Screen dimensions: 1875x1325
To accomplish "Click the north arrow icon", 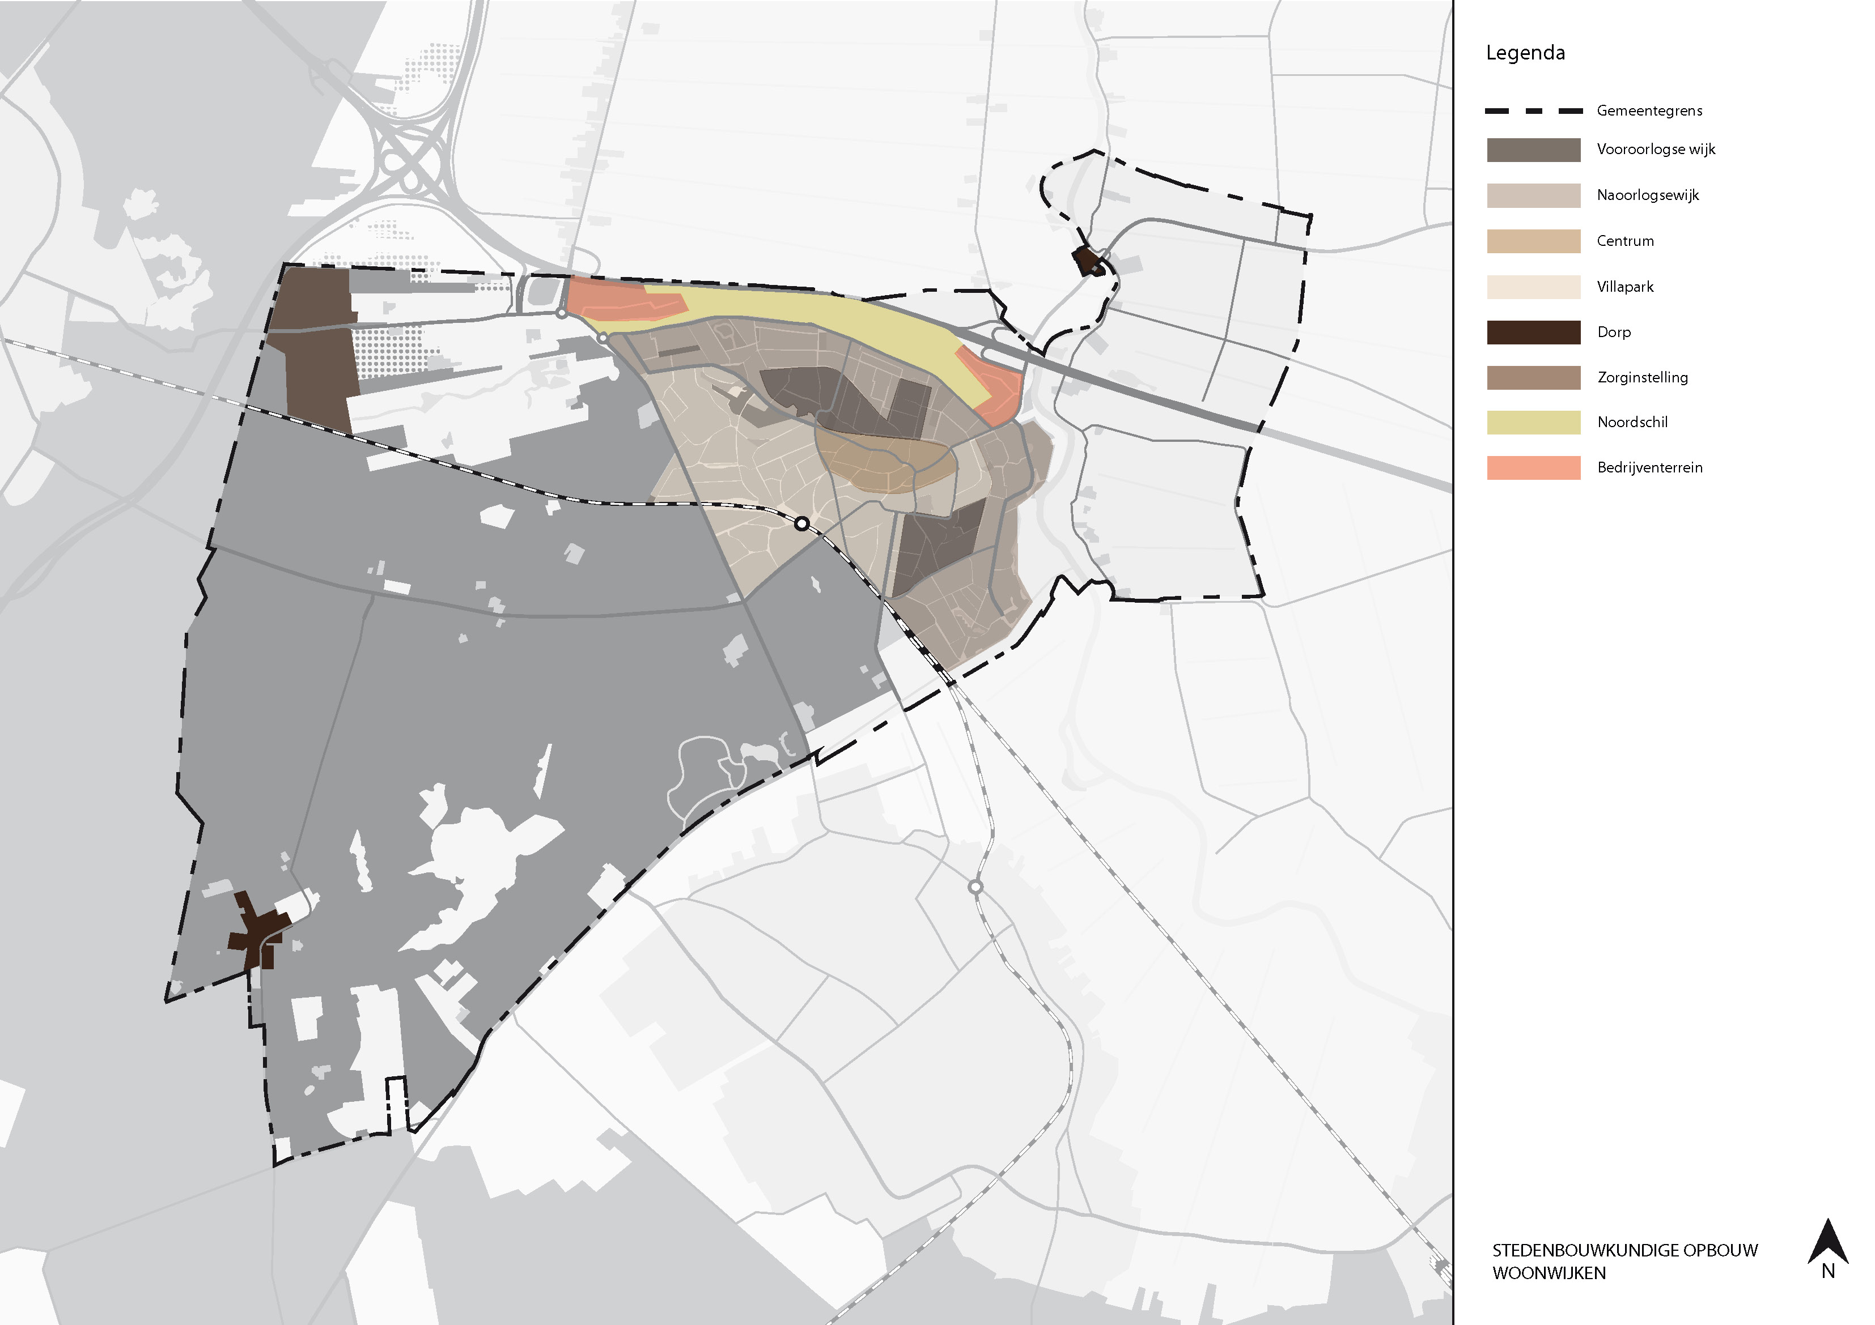I will click(x=1827, y=1241).
